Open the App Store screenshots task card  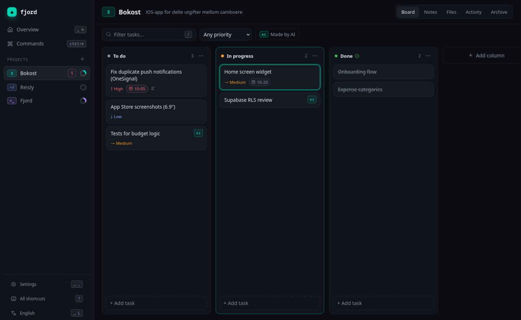click(156, 112)
